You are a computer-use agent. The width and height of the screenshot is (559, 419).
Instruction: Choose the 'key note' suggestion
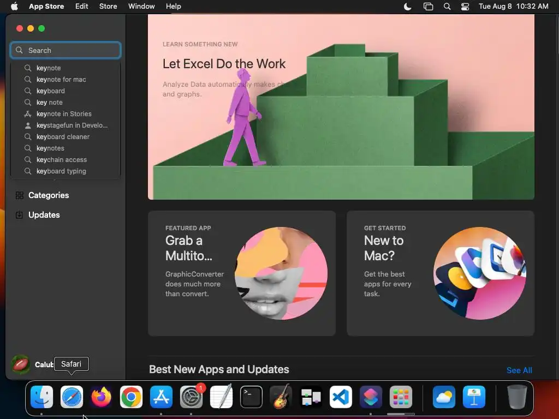66,102
